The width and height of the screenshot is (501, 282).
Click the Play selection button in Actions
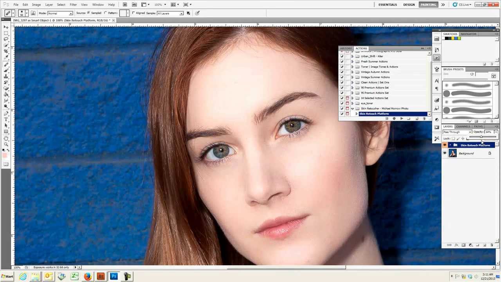[x=402, y=118]
